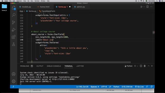Open the Source Control view
The image size is (165, 93).
point(14,22)
